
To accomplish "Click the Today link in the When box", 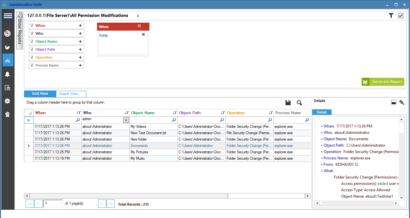I will (103, 35).
